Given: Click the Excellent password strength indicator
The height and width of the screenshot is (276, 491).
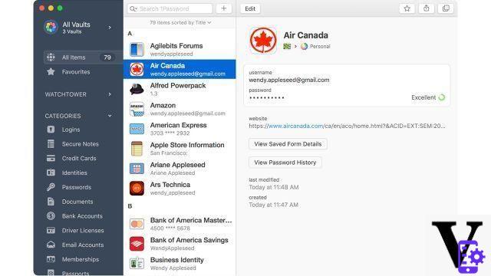Looking at the screenshot, I should coord(428,97).
